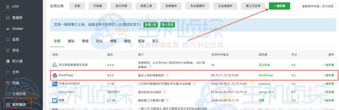Click the rating 3.9 for 微擎
Image resolution: width=339 pixels, height=110 pixels.
click(x=293, y=101)
